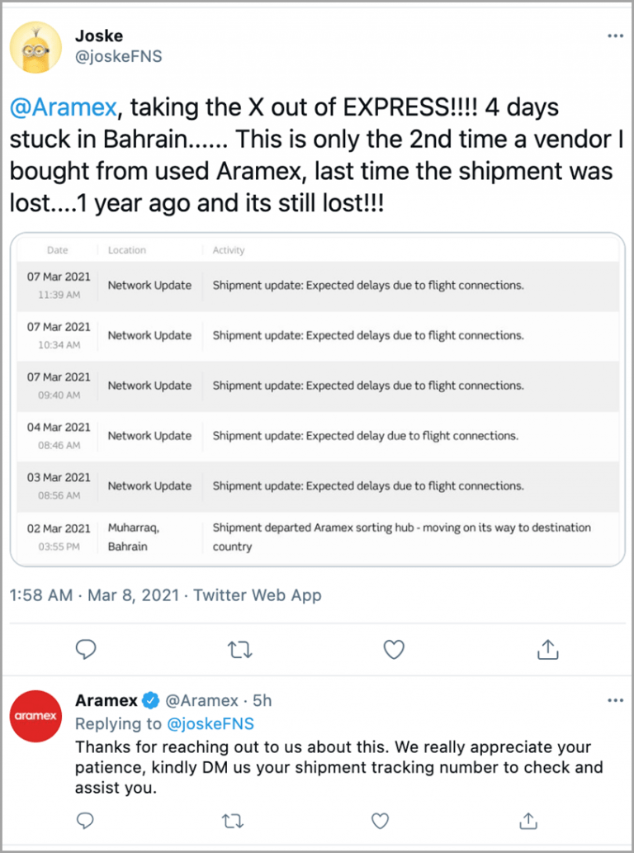Click the @Aramex mention in tweet text
This screenshot has height=853, width=634.
point(65,107)
